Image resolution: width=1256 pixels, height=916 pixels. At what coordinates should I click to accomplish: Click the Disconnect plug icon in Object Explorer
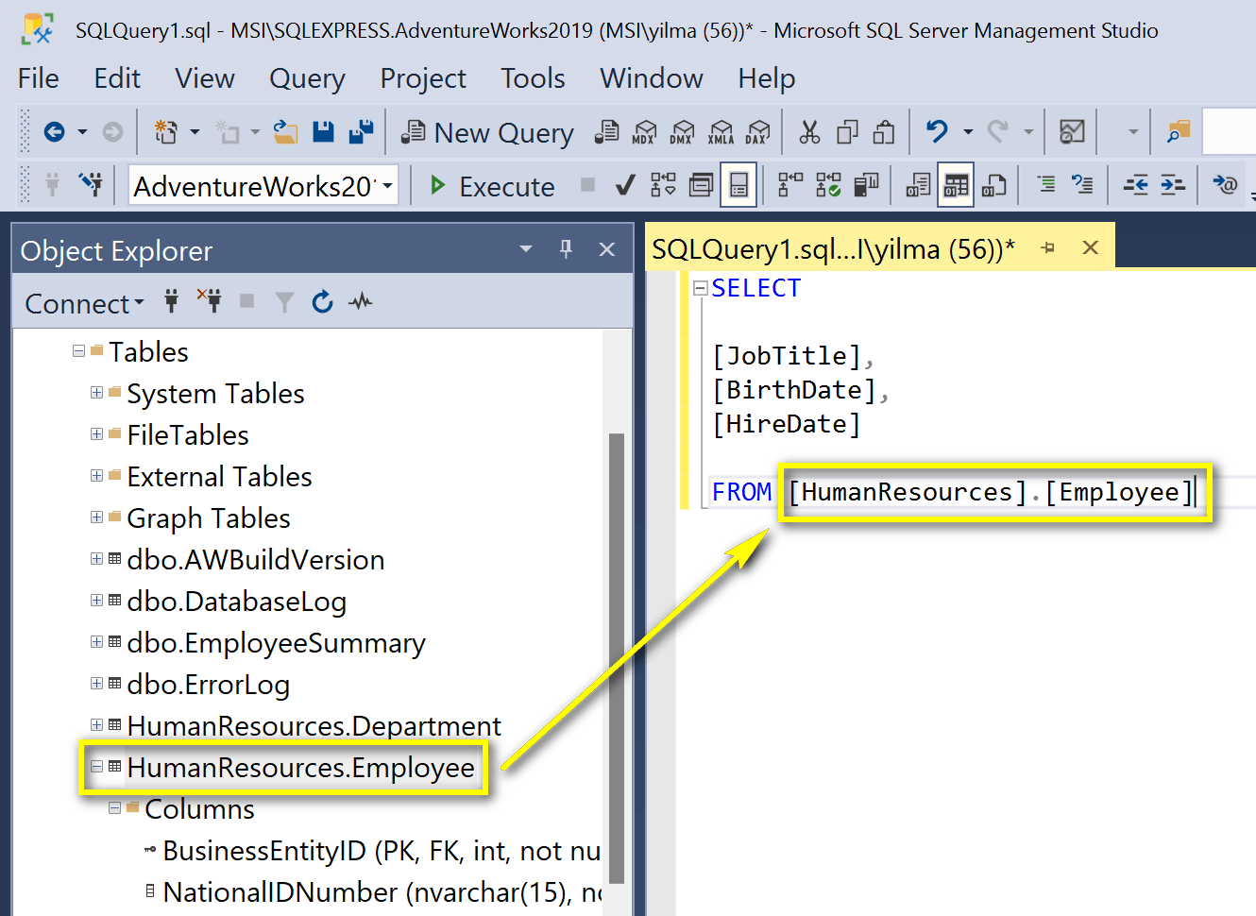209,301
